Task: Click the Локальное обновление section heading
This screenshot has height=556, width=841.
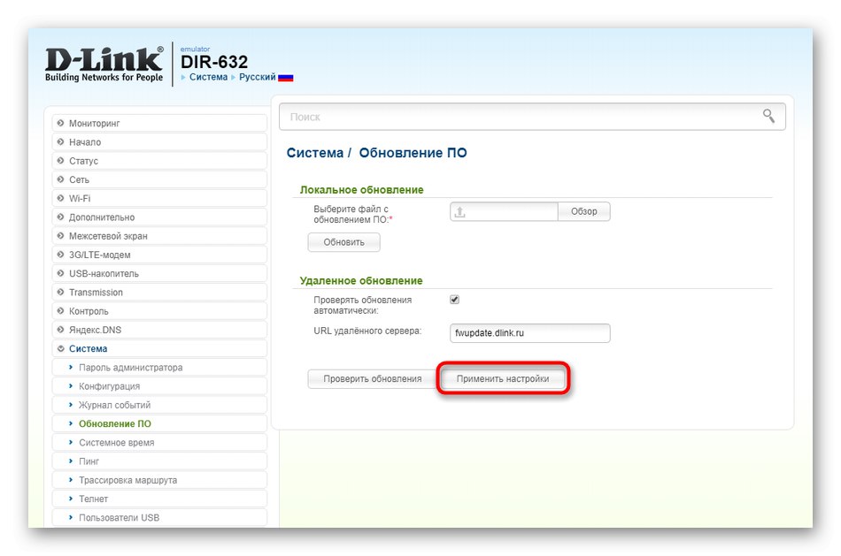Action: (361, 190)
